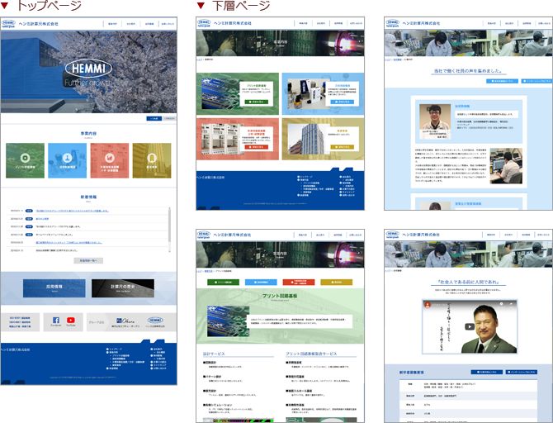The height and width of the screenshot is (423, 553).
Task: Click the circuit board image beside the プリント回路基板 description
Action: click(x=228, y=321)
